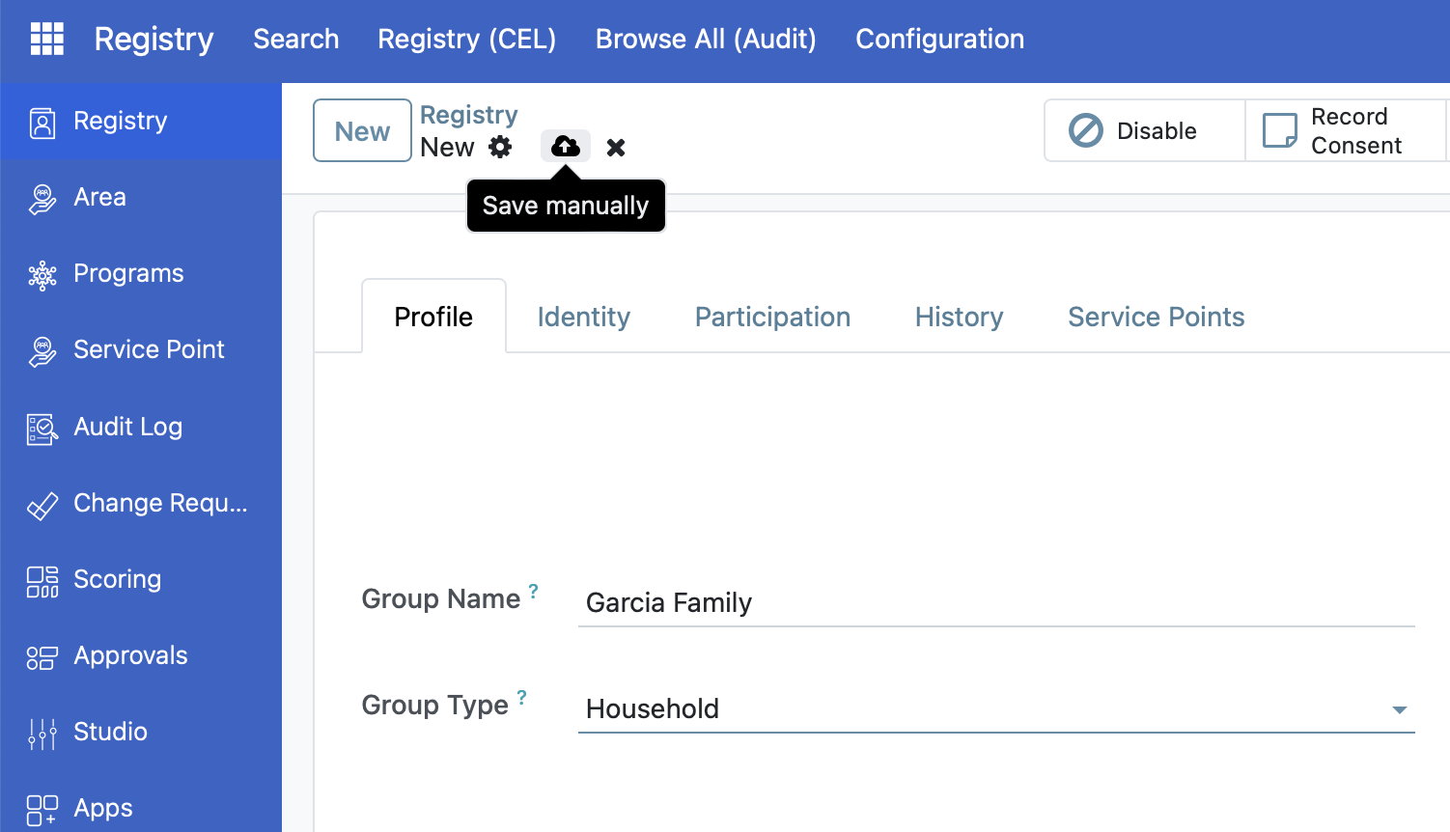Click the Group Name input field
The image size is (1450, 832).
(x=994, y=603)
